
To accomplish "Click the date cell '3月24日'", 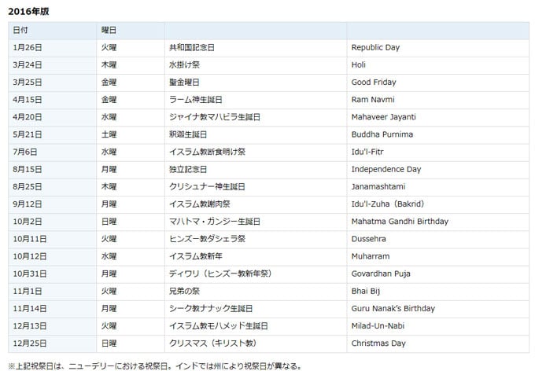I will coord(53,65).
